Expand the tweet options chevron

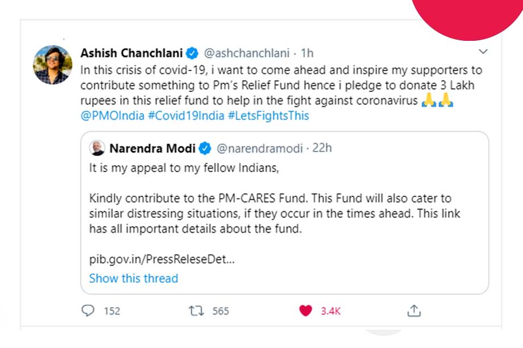coord(483,52)
